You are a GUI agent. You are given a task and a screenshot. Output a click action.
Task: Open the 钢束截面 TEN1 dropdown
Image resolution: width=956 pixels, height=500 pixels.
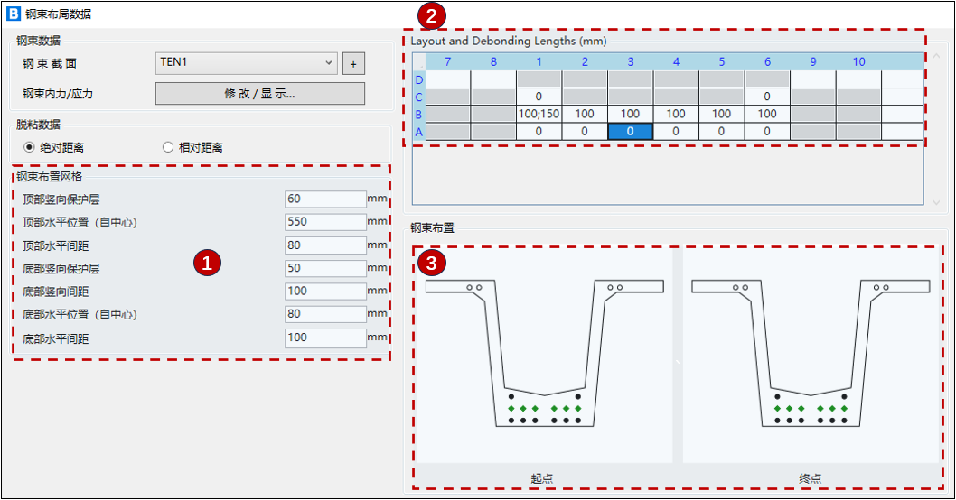pyautogui.click(x=247, y=63)
